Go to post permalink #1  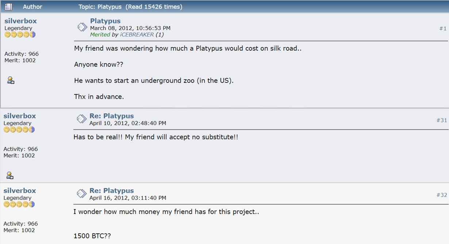(443, 28)
